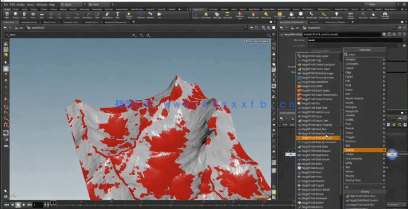This screenshot has width=408, height=209.
Task: Expand the All submenu in TAB menu
Action: [365, 187]
